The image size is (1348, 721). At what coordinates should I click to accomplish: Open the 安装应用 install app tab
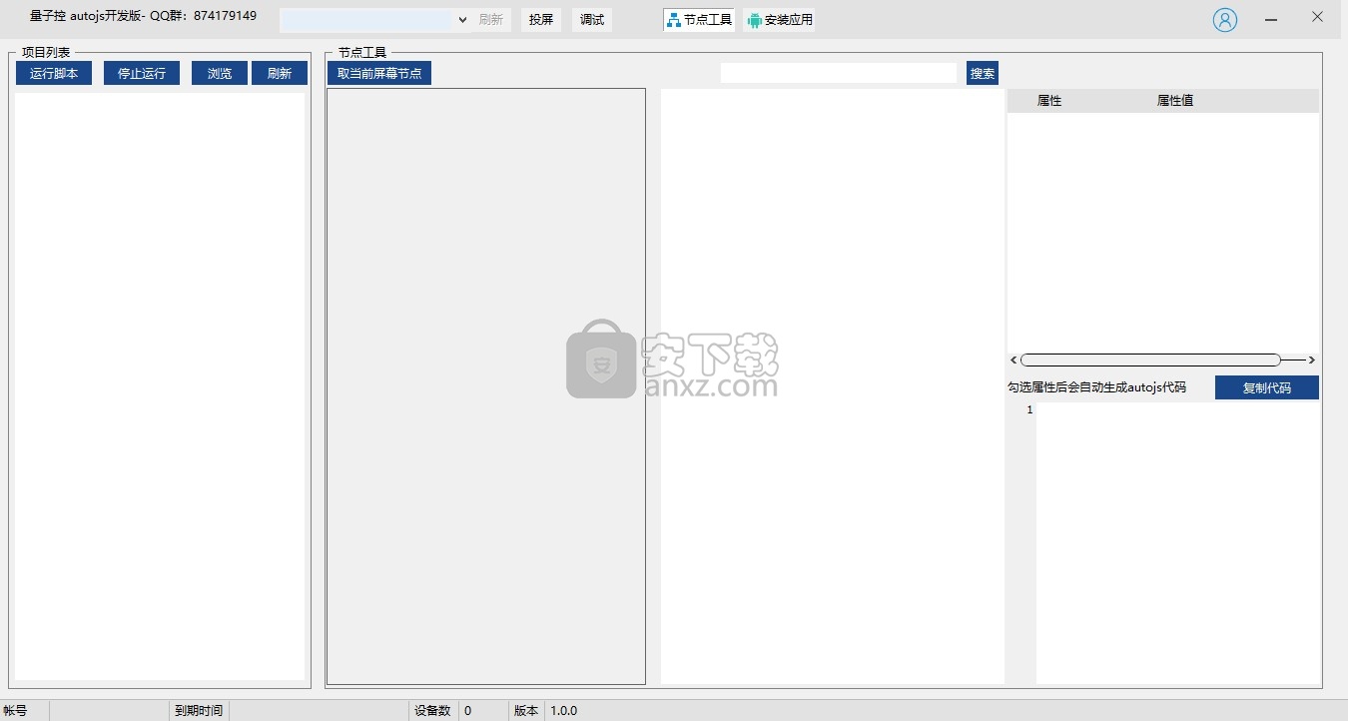tap(780, 20)
